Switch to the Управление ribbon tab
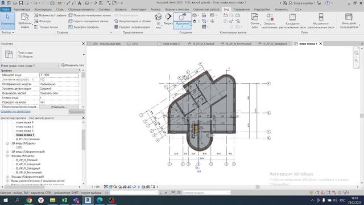 [241, 10]
